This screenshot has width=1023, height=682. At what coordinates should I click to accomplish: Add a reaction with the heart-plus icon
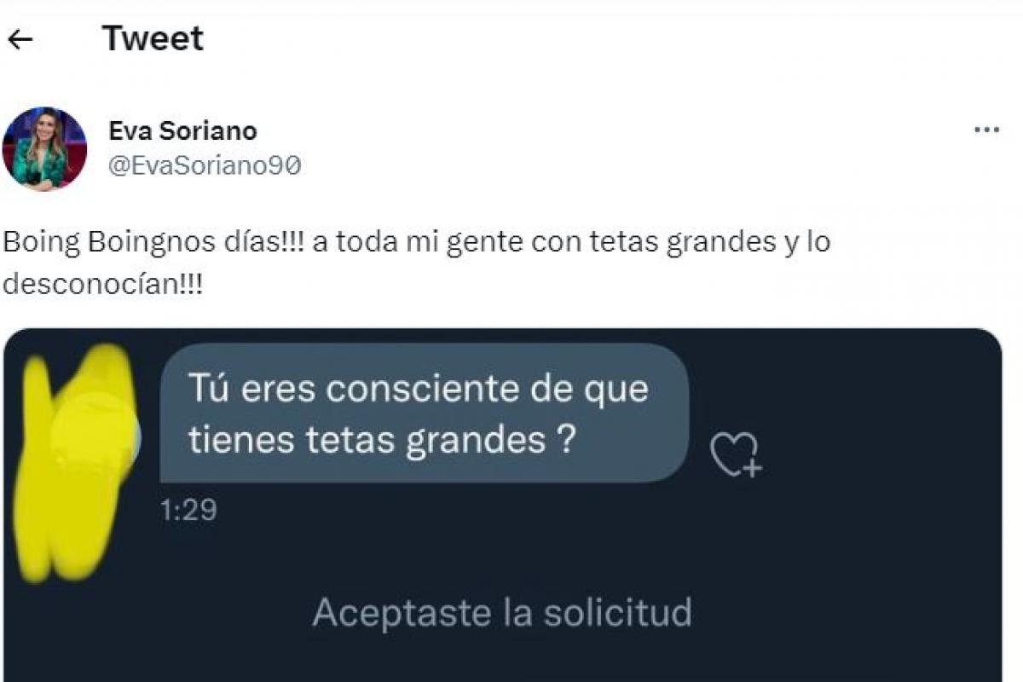737,454
